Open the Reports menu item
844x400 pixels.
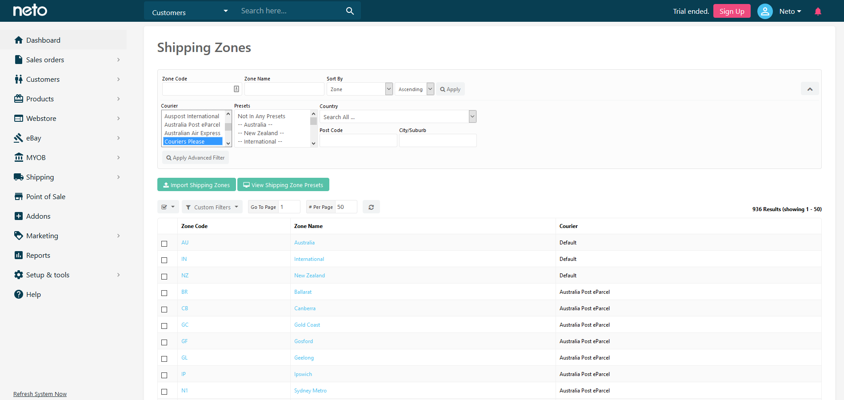63,255
